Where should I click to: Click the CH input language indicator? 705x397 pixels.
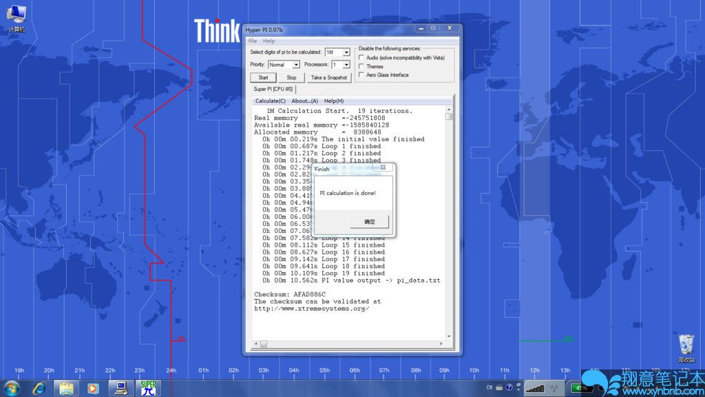(490, 387)
